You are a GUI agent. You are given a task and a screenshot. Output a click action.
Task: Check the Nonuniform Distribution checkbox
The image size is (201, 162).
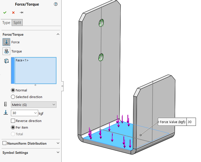point(5,143)
